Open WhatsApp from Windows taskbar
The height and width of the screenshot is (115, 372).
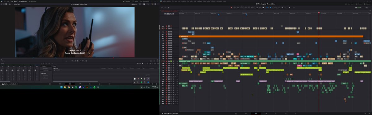point(76,87)
